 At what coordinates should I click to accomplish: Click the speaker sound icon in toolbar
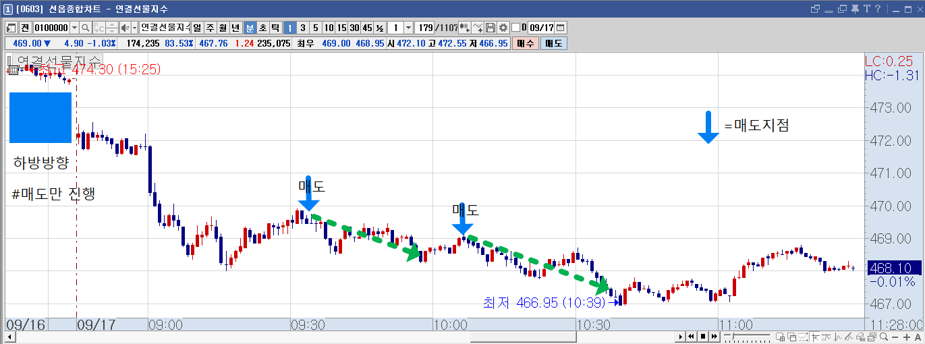click(x=125, y=28)
